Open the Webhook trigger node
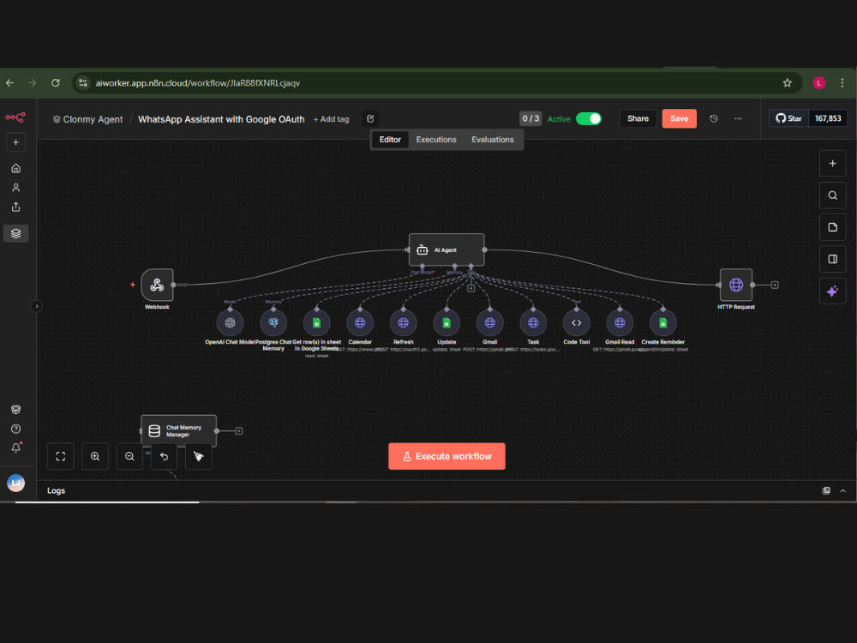 [158, 285]
